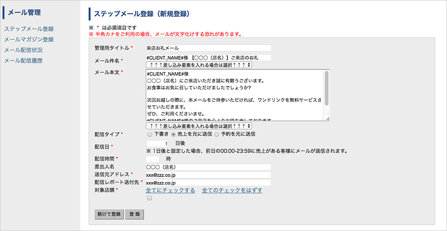Open メールマガジン登録 in the sidebar
The image size is (447, 231).
[29, 40]
